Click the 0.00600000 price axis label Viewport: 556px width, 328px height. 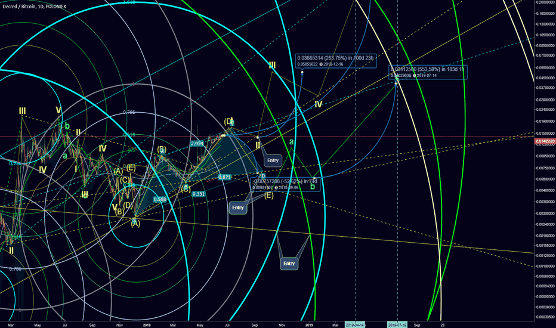545,179
